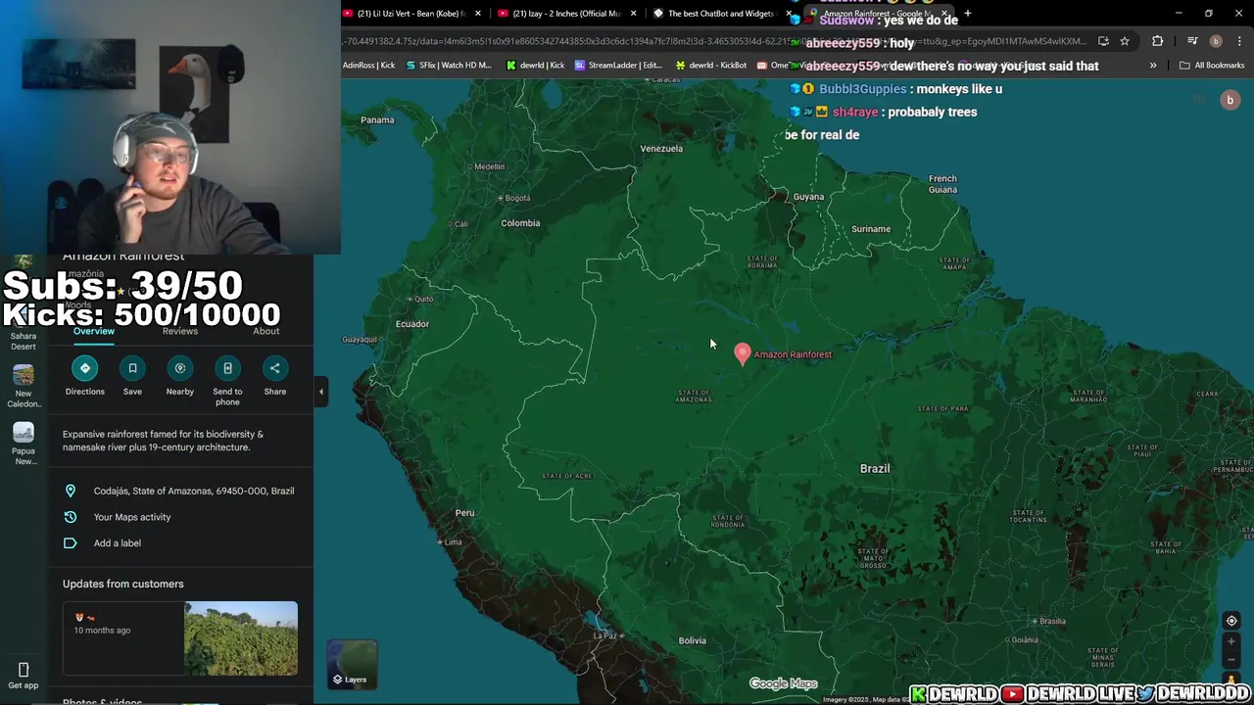The height and width of the screenshot is (705, 1254).
Task: Click the Ecuador label on map
Action: pos(412,324)
